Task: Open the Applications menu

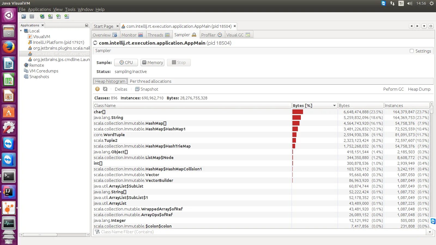Action: coord(39,9)
